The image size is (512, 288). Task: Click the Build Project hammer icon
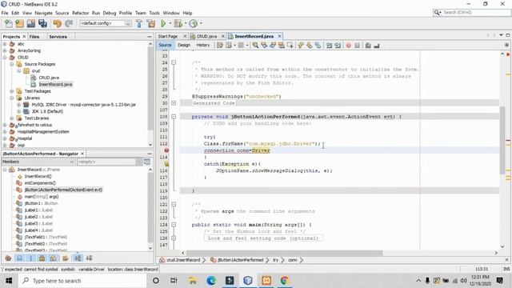point(139,23)
